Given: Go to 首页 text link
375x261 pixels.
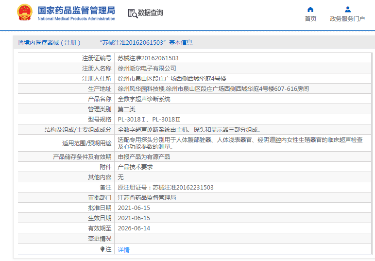Looking at the screenshot, I should point(310,19).
